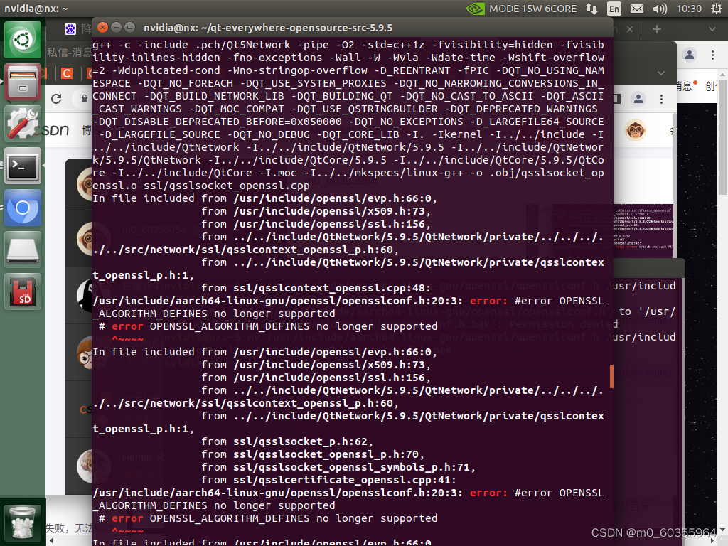Click the lock site-info icon in address bar
The width and height of the screenshot is (728, 546).
pos(84,98)
